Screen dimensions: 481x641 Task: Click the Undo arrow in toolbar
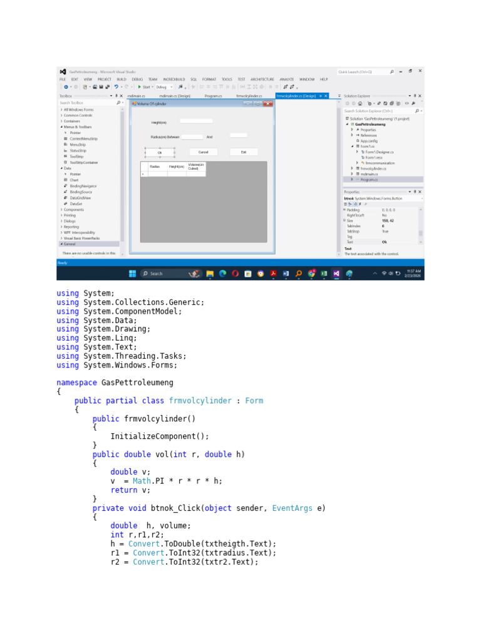[116, 87]
